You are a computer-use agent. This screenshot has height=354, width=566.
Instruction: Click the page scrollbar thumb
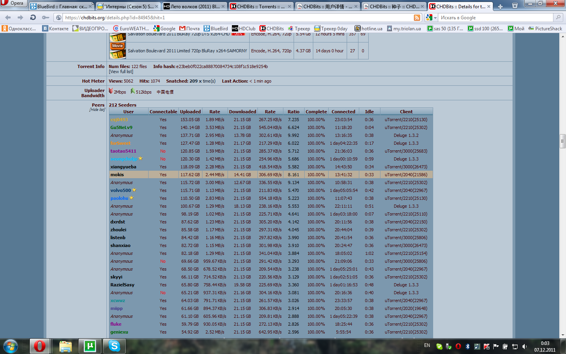point(562,141)
